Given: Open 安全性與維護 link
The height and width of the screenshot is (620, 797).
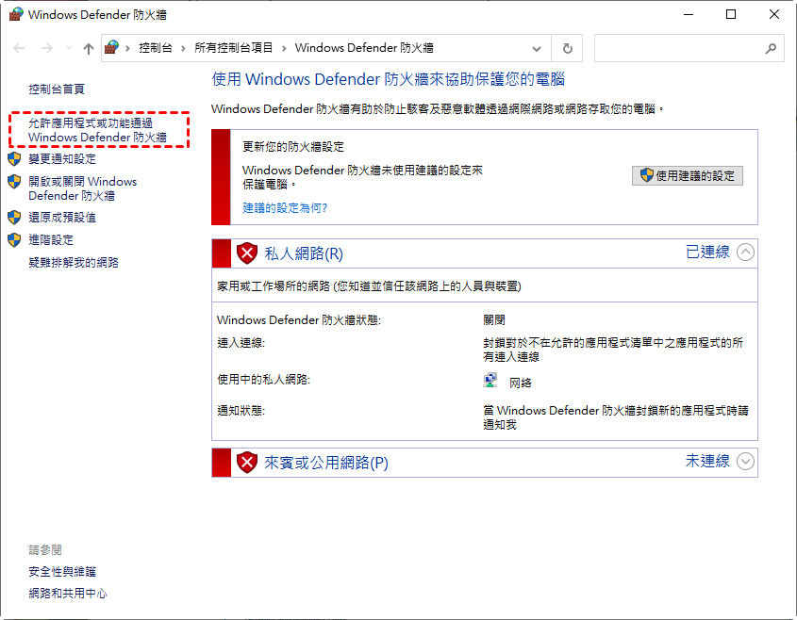Looking at the screenshot, I should 62,572.
